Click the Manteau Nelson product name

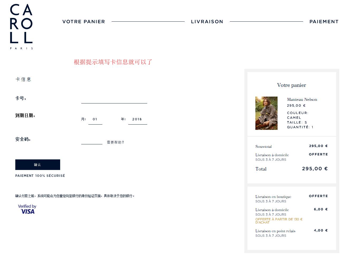302,99
